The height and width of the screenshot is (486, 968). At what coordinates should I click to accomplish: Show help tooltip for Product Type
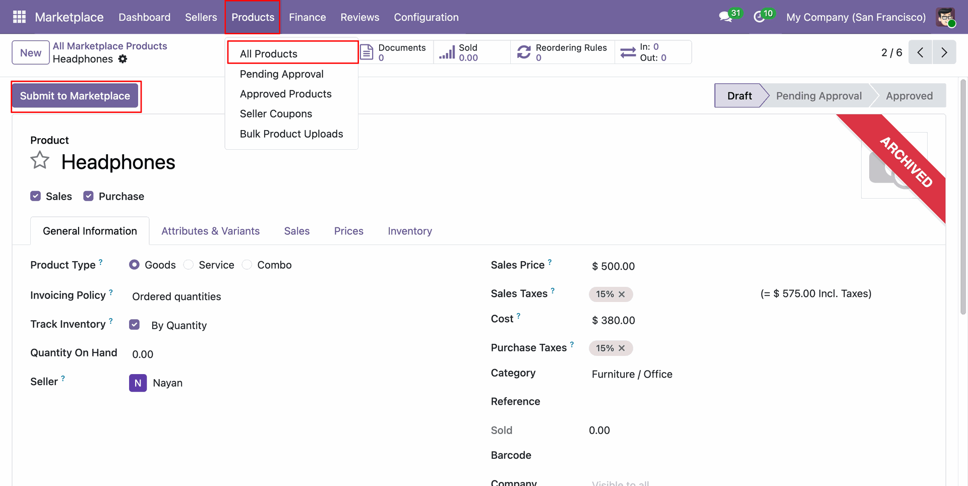coord(101,262)
